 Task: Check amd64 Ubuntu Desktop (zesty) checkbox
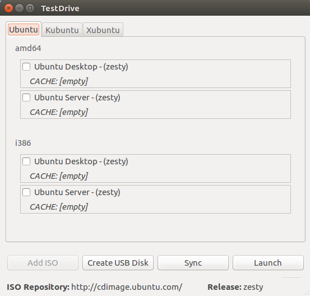(26, 67)
